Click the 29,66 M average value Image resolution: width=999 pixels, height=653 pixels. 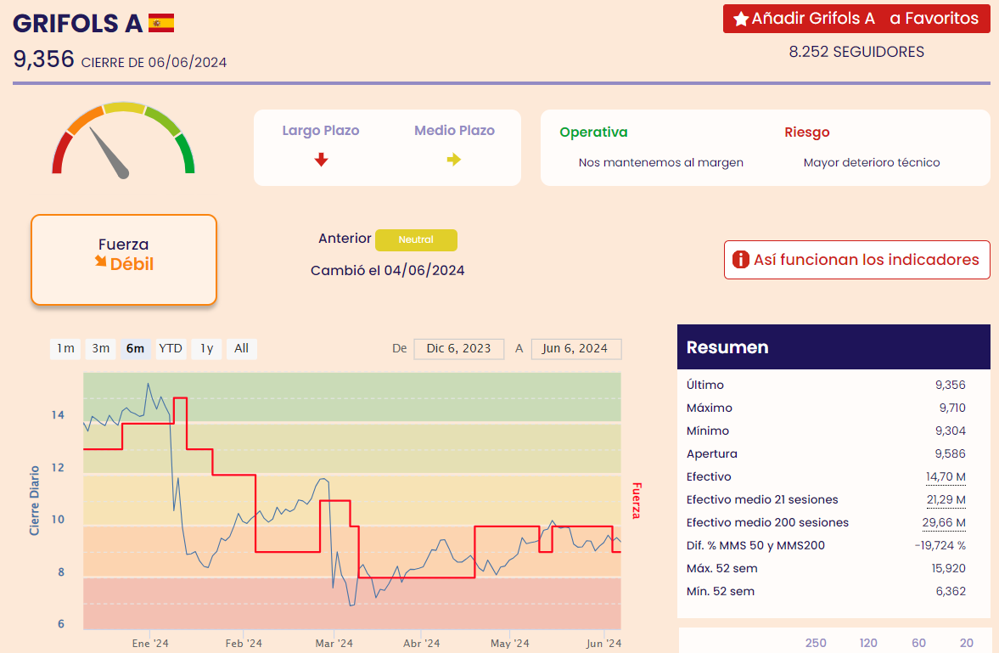[x=944, y=523]
